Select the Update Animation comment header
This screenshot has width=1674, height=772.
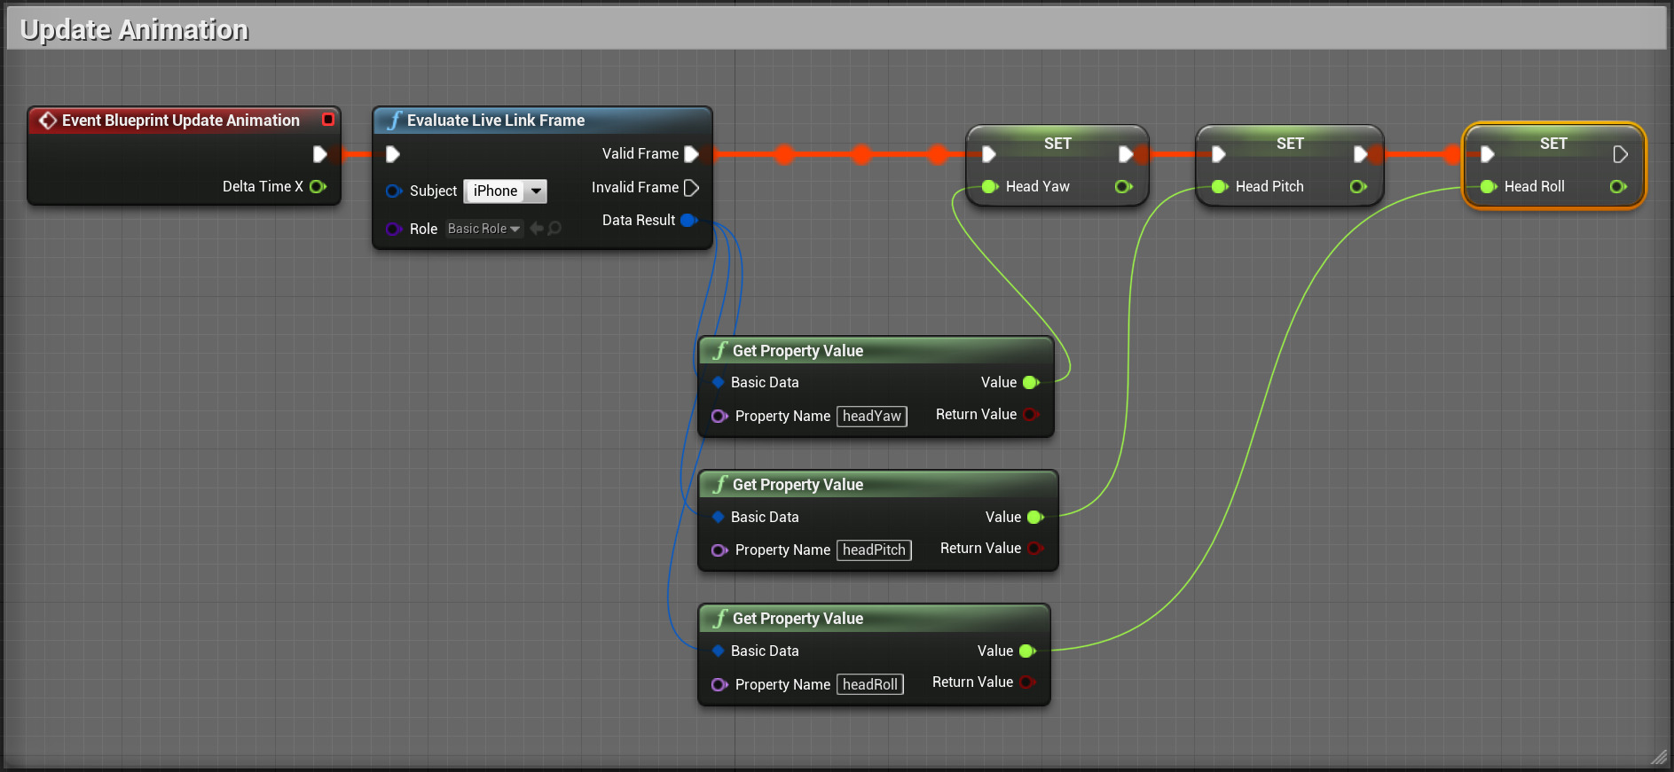(133, 30)
